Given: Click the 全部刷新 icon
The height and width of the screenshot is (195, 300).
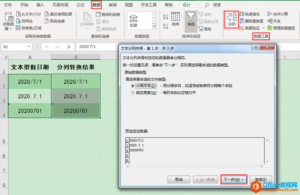Looking at the screenshot, I should [87, 17].
